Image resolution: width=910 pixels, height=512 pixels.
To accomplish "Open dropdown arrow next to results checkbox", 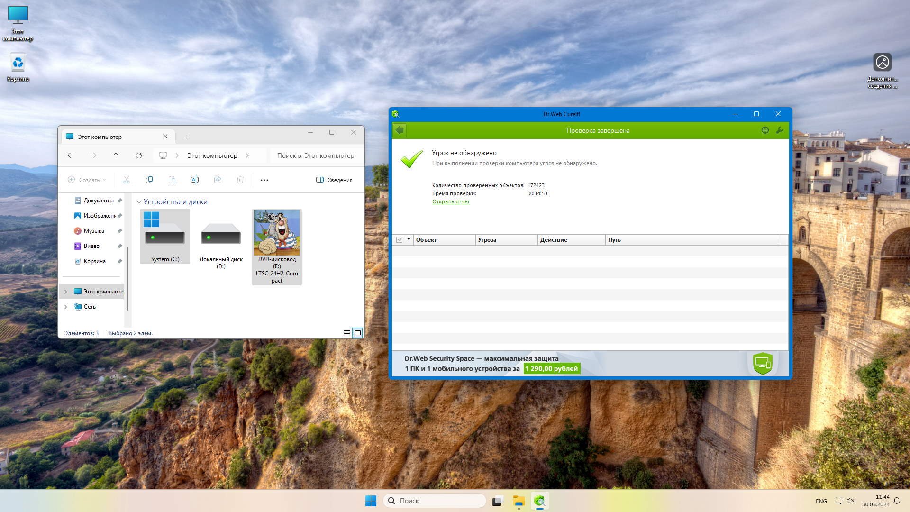I will [409, 239].
